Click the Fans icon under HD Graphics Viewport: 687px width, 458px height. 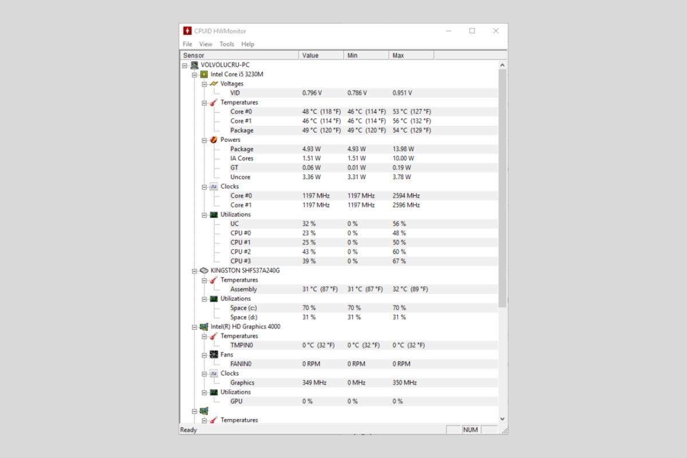click(x=214, y=355)
